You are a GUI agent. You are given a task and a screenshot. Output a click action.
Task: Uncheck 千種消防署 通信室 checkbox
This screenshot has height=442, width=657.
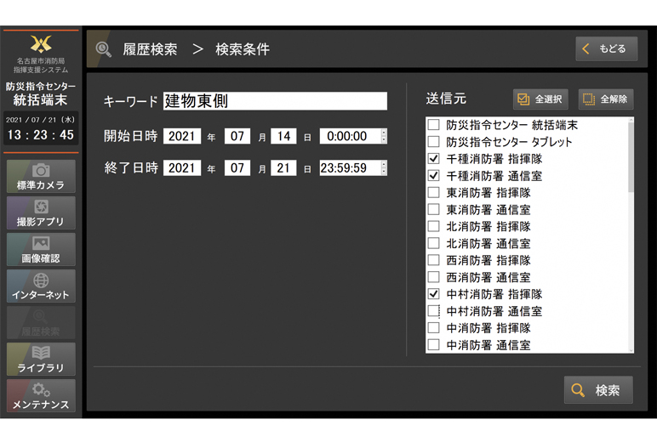pyautogui.click(x=434, y=175)
